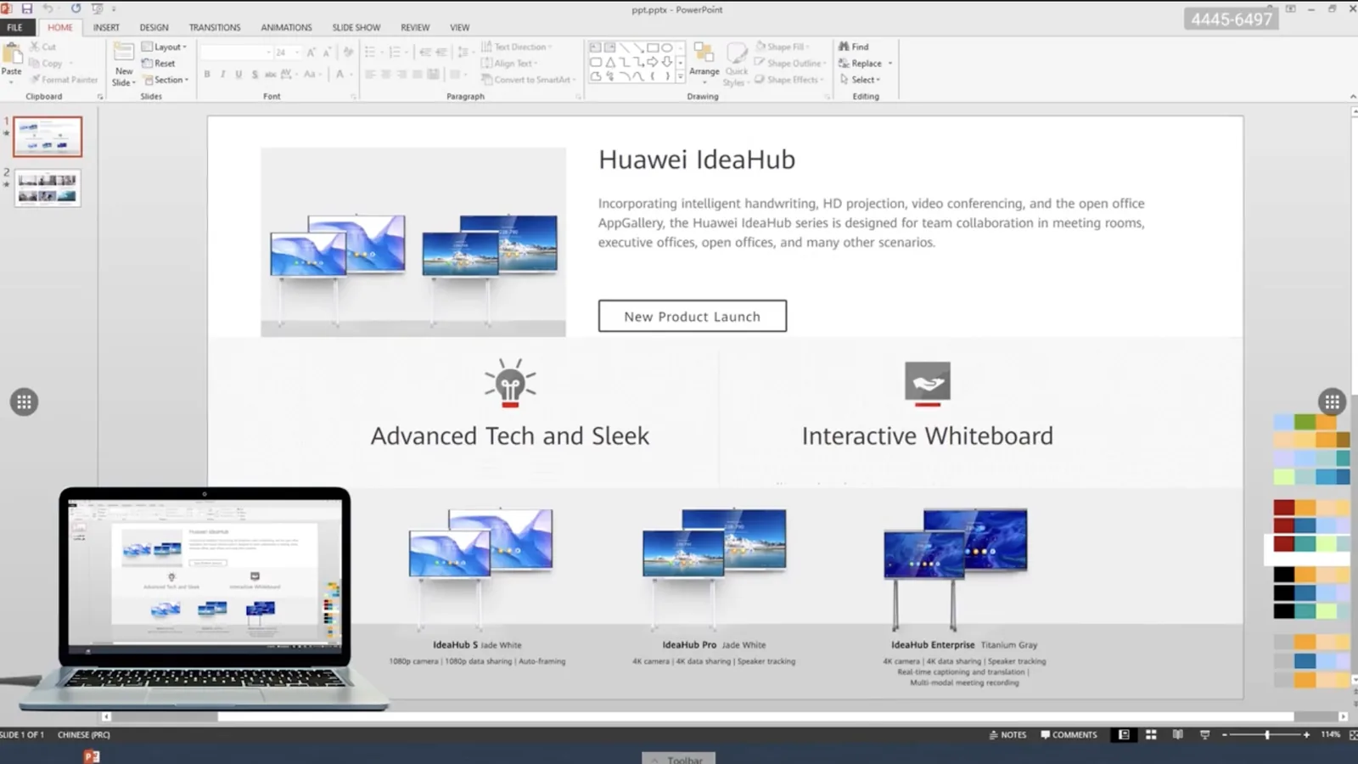
Task: Toggle Underline formatting
Action: (238, 75)
